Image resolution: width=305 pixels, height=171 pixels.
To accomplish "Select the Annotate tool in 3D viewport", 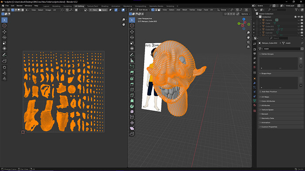I will click(x=132, y=55).
